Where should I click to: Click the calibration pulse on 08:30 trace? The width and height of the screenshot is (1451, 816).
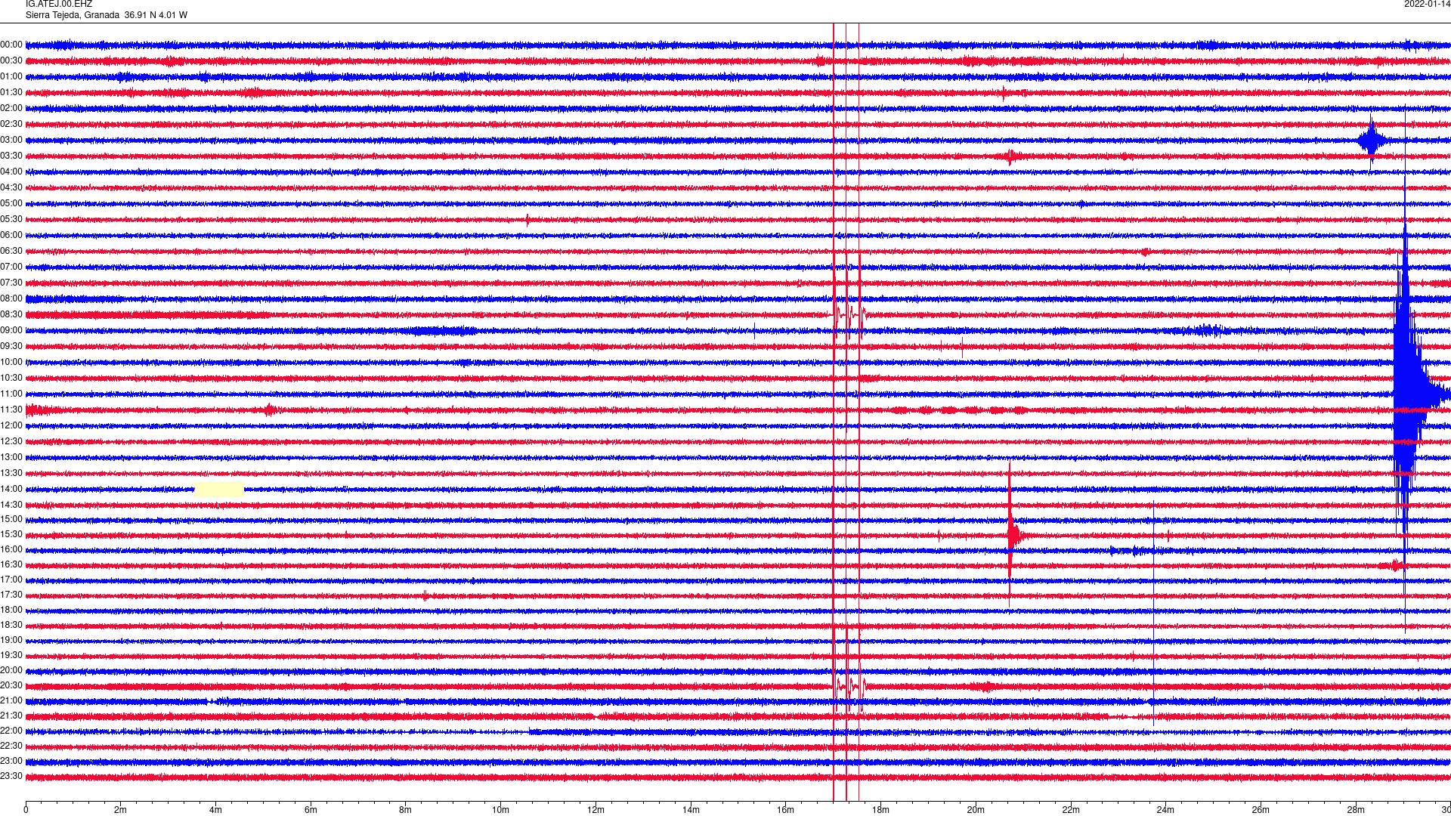(x=849, y=314)
